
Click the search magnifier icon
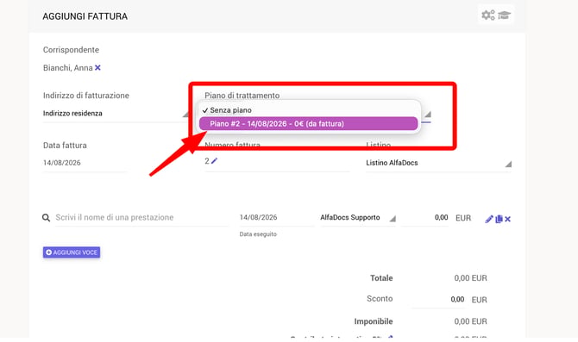pos(46,218)
